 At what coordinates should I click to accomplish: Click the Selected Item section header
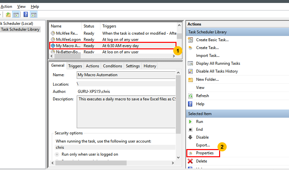coord(237,114)
